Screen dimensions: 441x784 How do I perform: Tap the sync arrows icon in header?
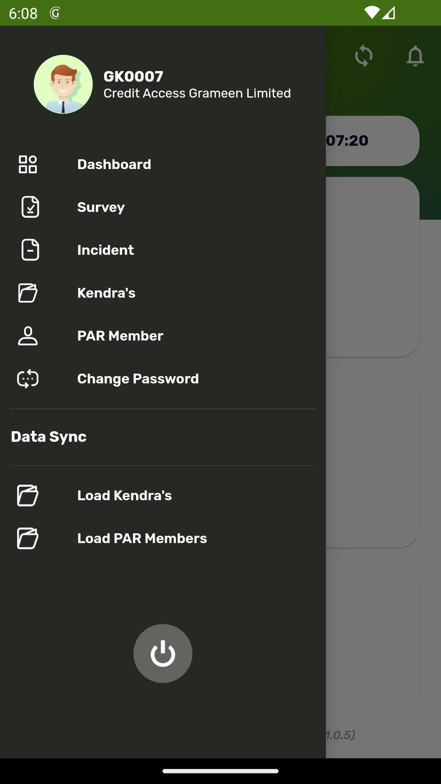point(364,56)
